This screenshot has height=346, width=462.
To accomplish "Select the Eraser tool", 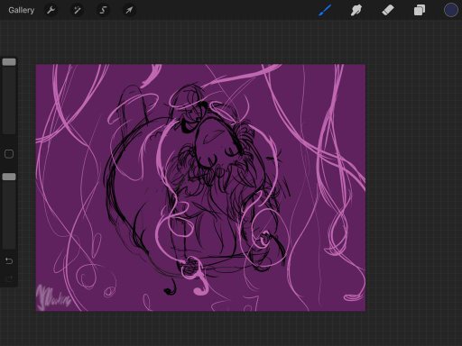I will coord(388,10).
